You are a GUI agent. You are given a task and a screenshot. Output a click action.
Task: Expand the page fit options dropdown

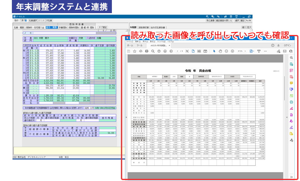(x=251, y=51)
